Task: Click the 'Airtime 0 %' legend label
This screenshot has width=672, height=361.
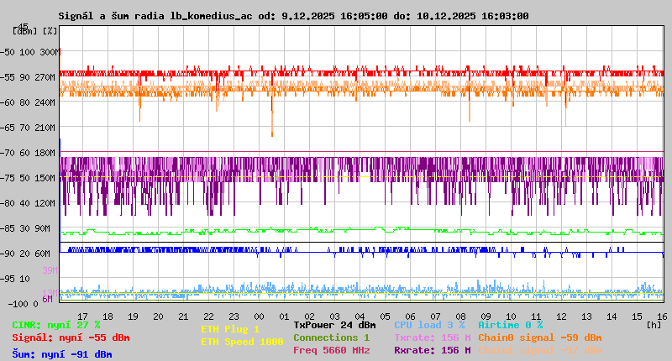Action: (x=511, y=325)
